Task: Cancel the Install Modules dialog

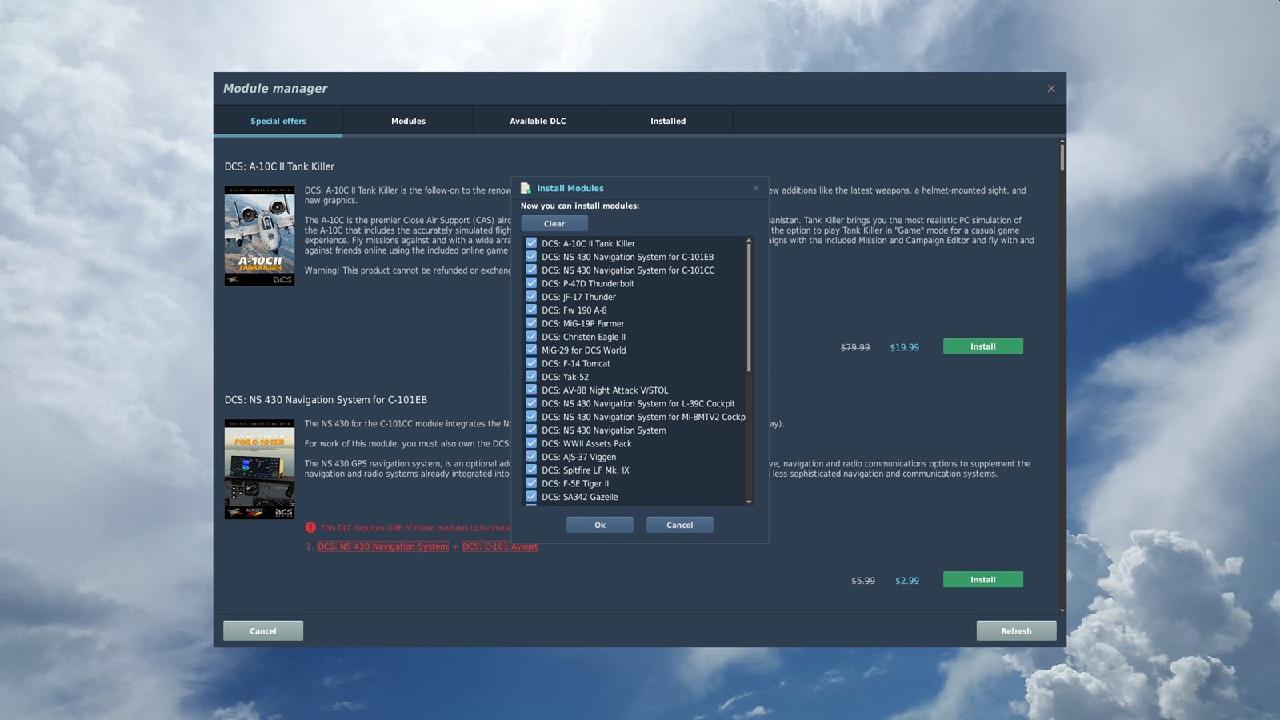Action: pos(680,525)
